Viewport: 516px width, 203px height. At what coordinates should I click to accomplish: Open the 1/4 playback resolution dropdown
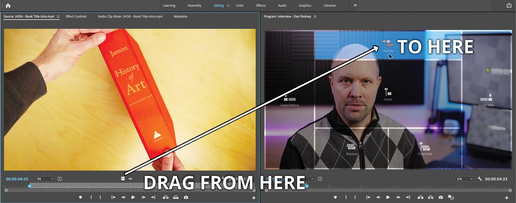coord(464,179)
